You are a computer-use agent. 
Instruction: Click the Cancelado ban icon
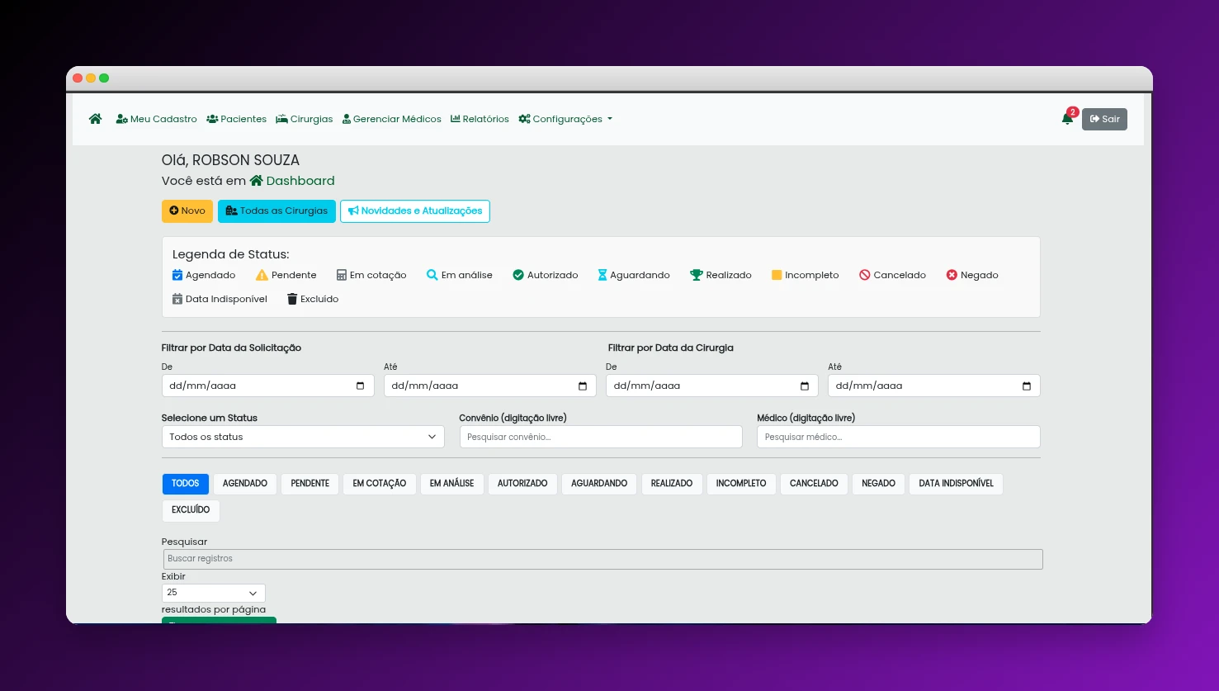pyautogui.click(x=865, y=275)
